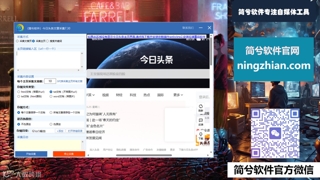This screenshot has height=180, width=320.
Task: Click the WeChat QR code image
Action: [x=275, y=133]
